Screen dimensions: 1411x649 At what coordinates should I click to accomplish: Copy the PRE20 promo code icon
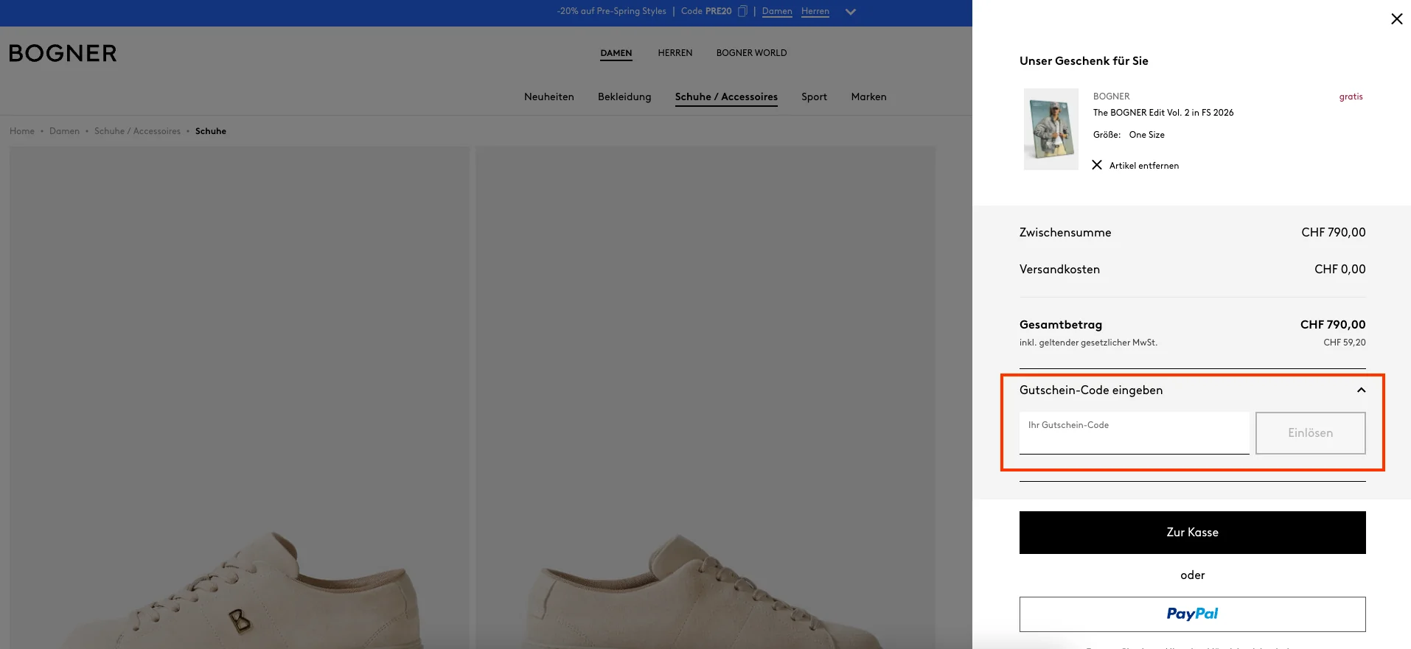742,11
